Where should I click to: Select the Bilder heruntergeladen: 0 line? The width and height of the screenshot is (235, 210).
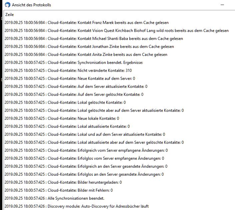tap(63, 182)
